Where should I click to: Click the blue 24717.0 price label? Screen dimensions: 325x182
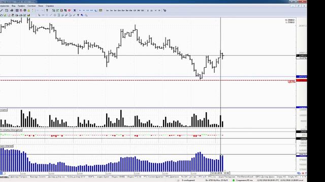[302, 77]
